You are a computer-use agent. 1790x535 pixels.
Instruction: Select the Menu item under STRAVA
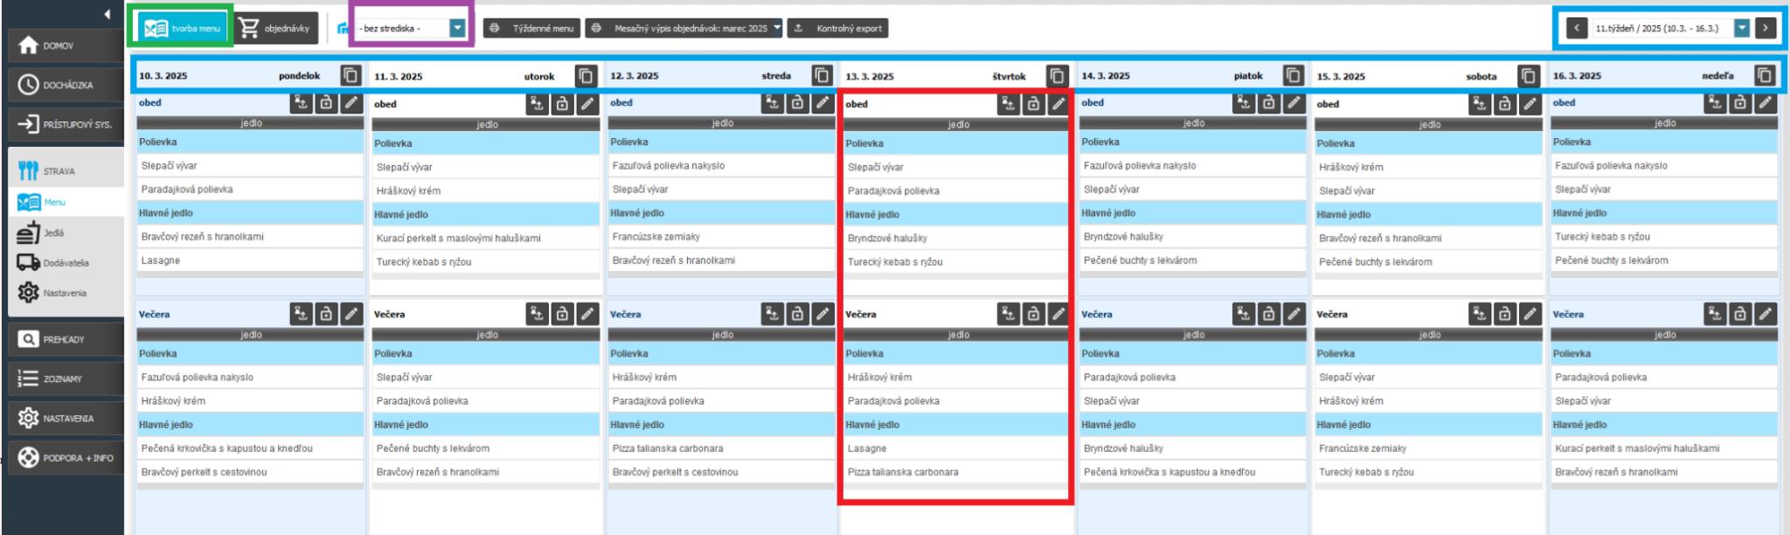coord(53,202)
